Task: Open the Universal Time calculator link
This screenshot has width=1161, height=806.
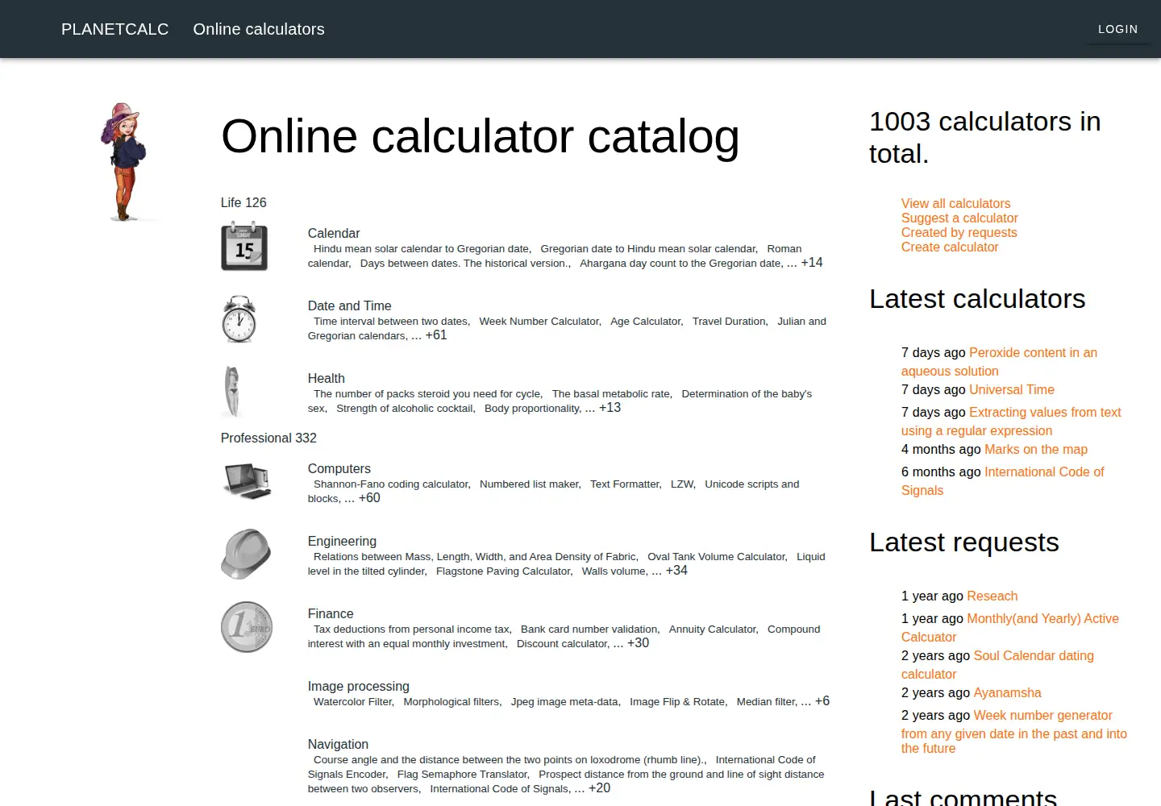Action: tap(1012, 390)
